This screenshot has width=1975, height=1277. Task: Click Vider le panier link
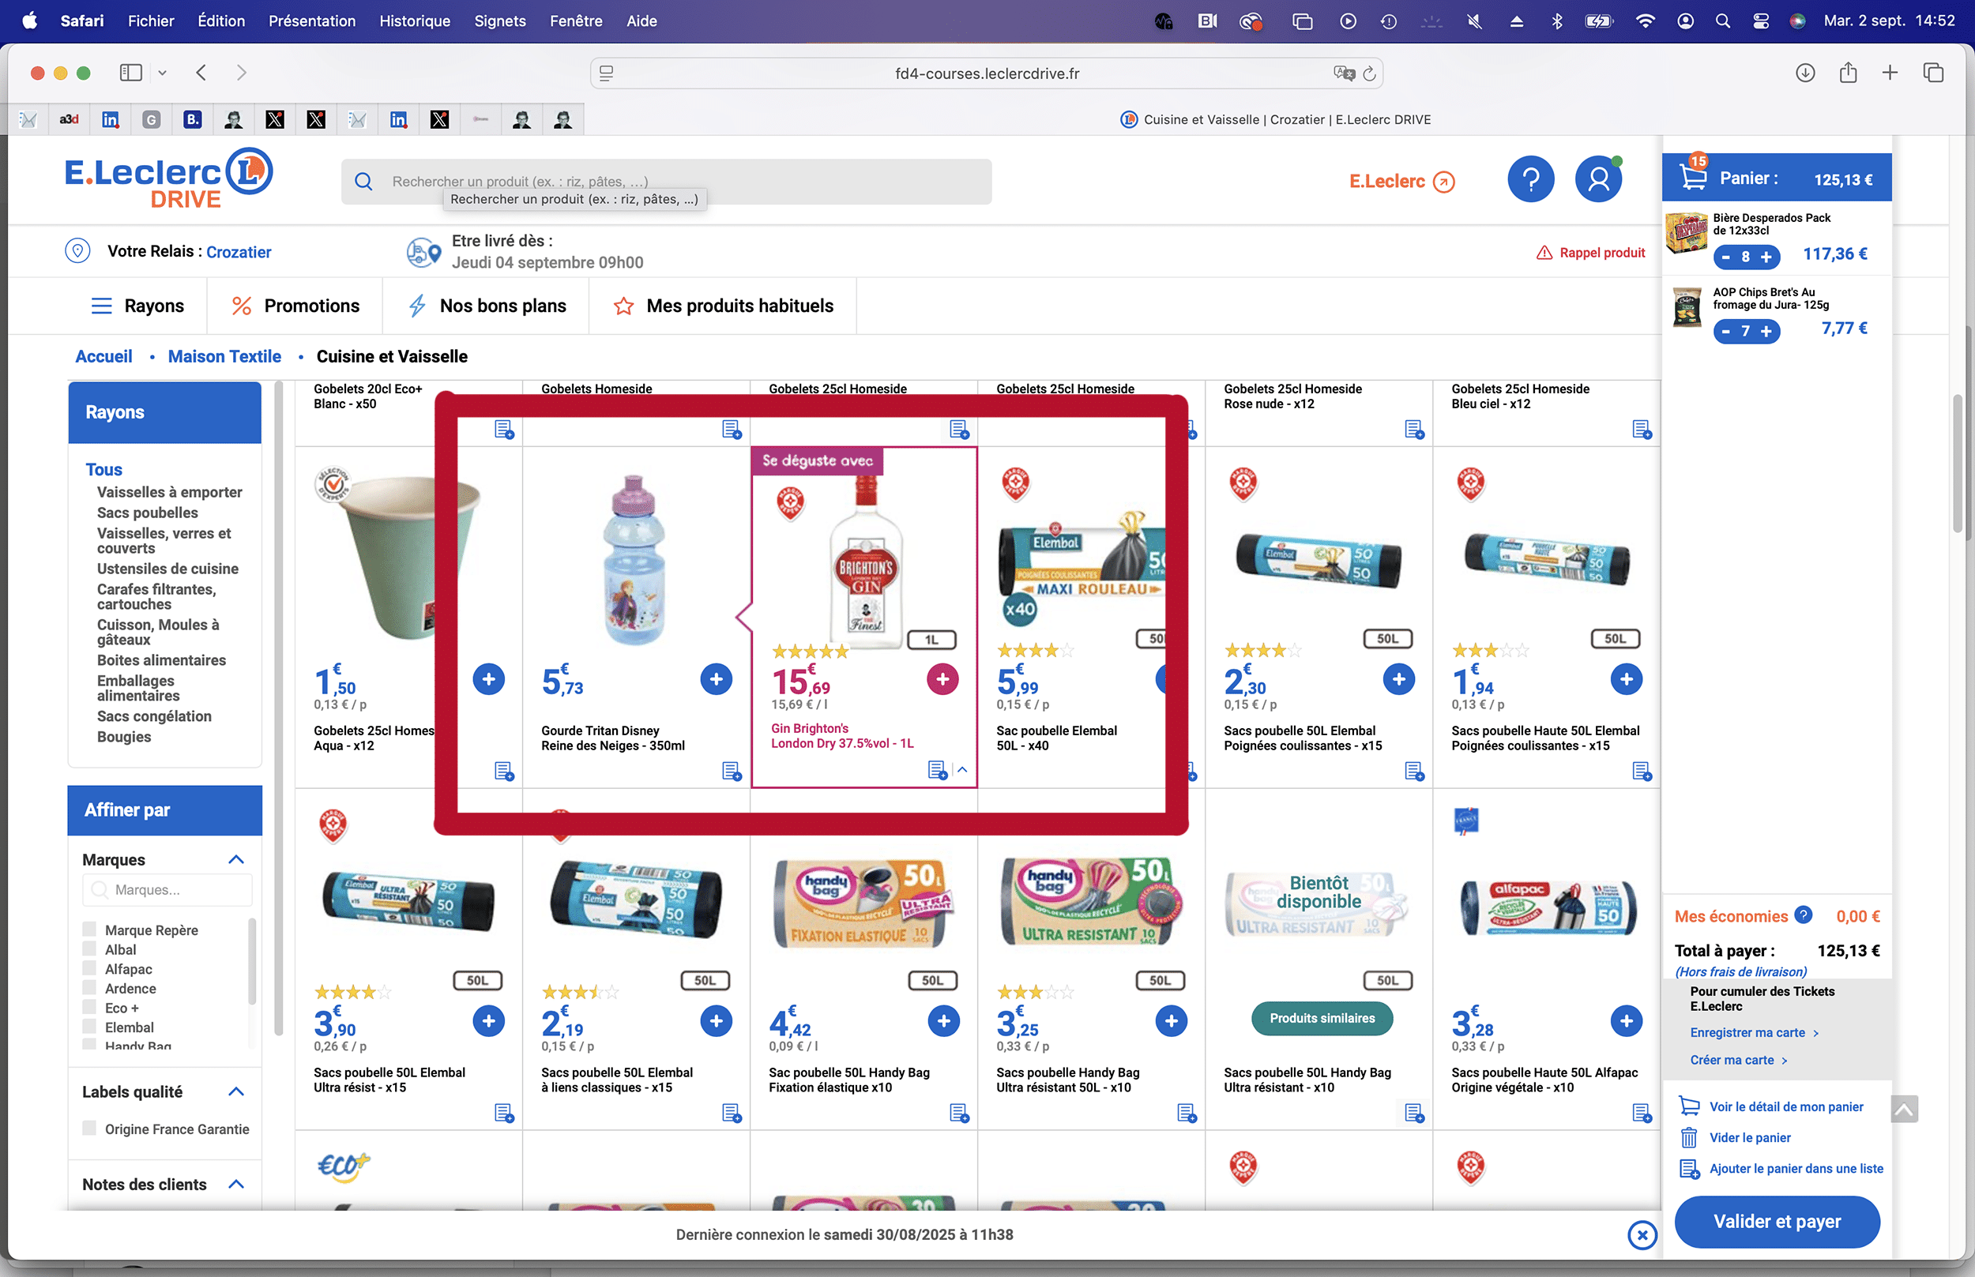[x=1749, y=1138]
